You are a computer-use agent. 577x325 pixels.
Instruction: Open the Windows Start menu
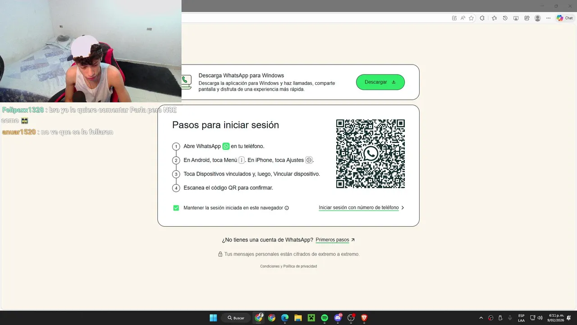point(213,318)
